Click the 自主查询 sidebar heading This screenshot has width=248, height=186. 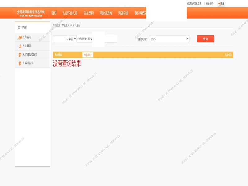click(x=22, y=28)
